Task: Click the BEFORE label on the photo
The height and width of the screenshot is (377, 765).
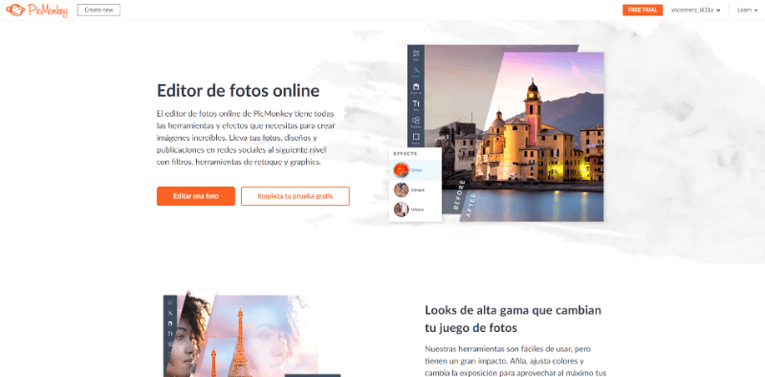Action: tap(459, 195)
